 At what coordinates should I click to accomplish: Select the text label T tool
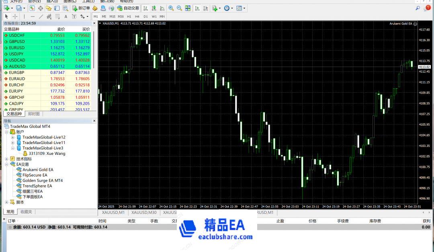[x=74, y=16]
